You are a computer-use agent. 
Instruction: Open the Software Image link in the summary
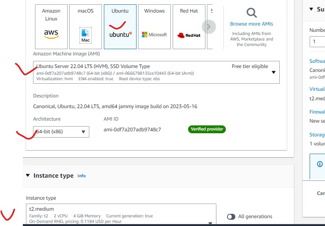[317, 61]
